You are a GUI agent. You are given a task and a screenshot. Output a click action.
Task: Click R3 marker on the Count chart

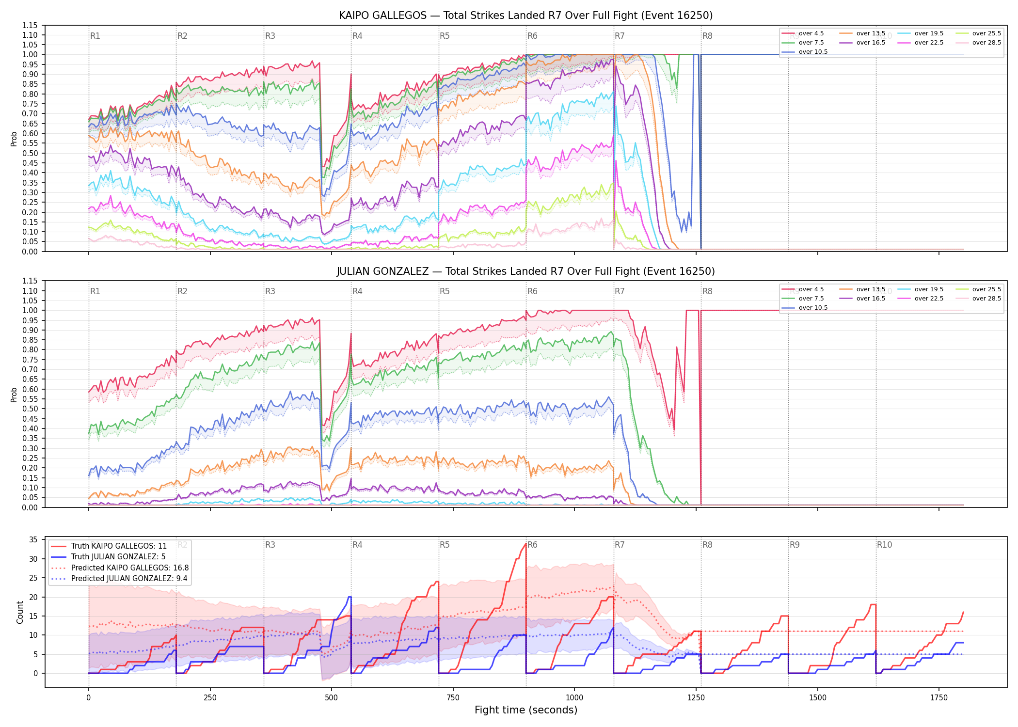tap(270, 545)
